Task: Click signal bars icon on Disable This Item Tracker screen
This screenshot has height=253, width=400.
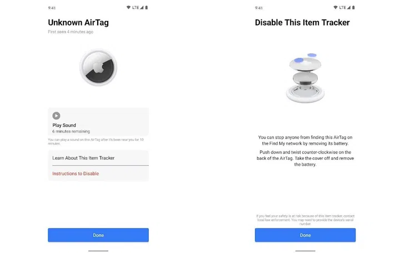Action: click(348, 8)
